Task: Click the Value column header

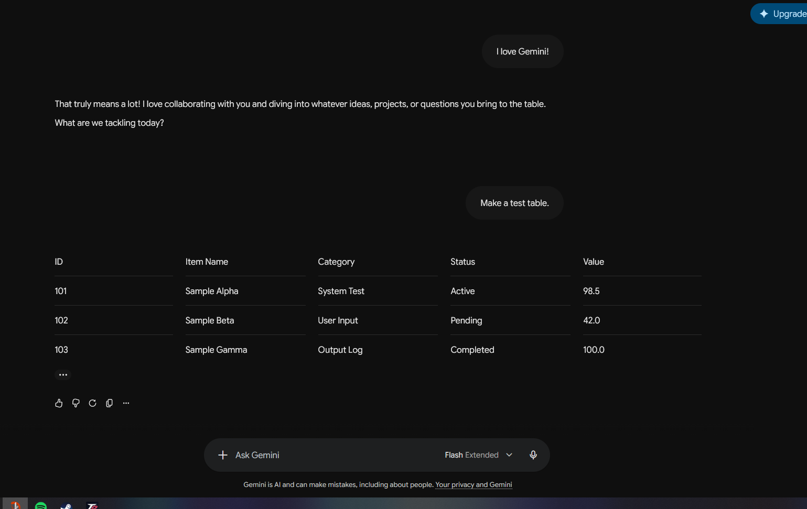Action: point(594,262)
